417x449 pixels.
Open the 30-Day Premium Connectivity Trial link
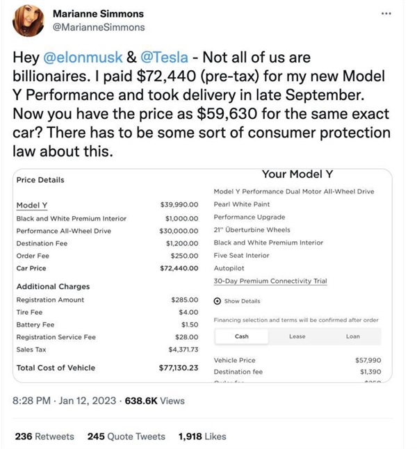pos(270,281)
